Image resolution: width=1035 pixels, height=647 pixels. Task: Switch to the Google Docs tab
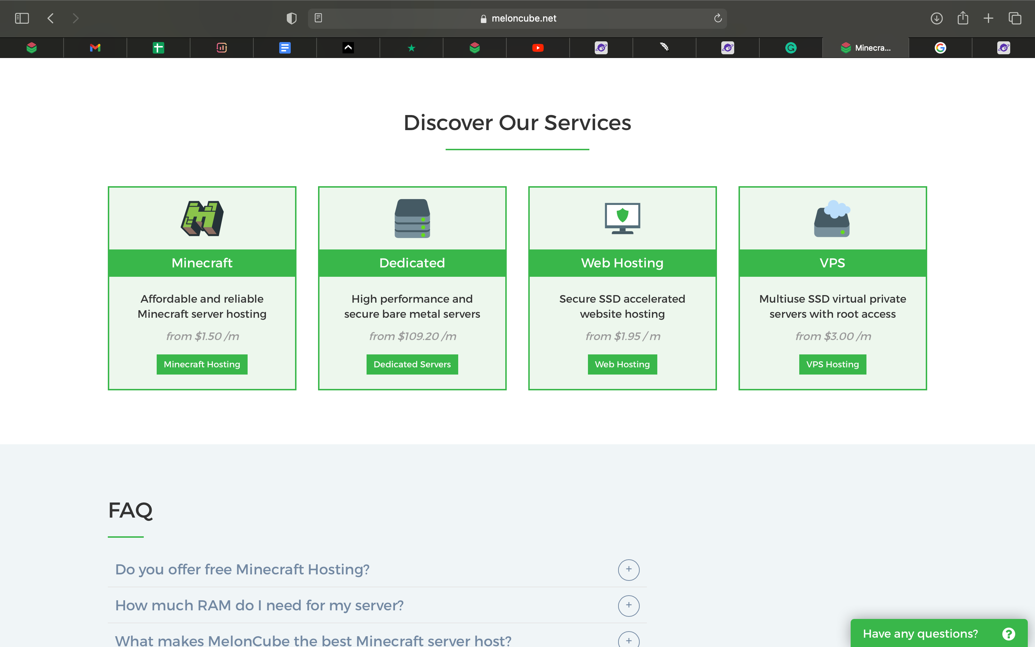[285, 48]
